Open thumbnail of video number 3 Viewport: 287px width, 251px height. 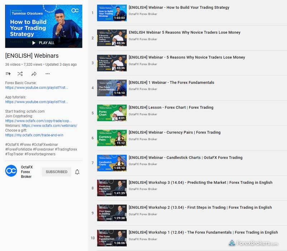(x=112, y=63)
